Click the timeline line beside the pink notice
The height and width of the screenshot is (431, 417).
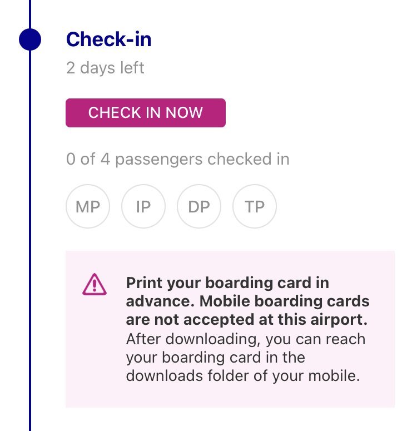pyautogui.click(x=30, y=328)
